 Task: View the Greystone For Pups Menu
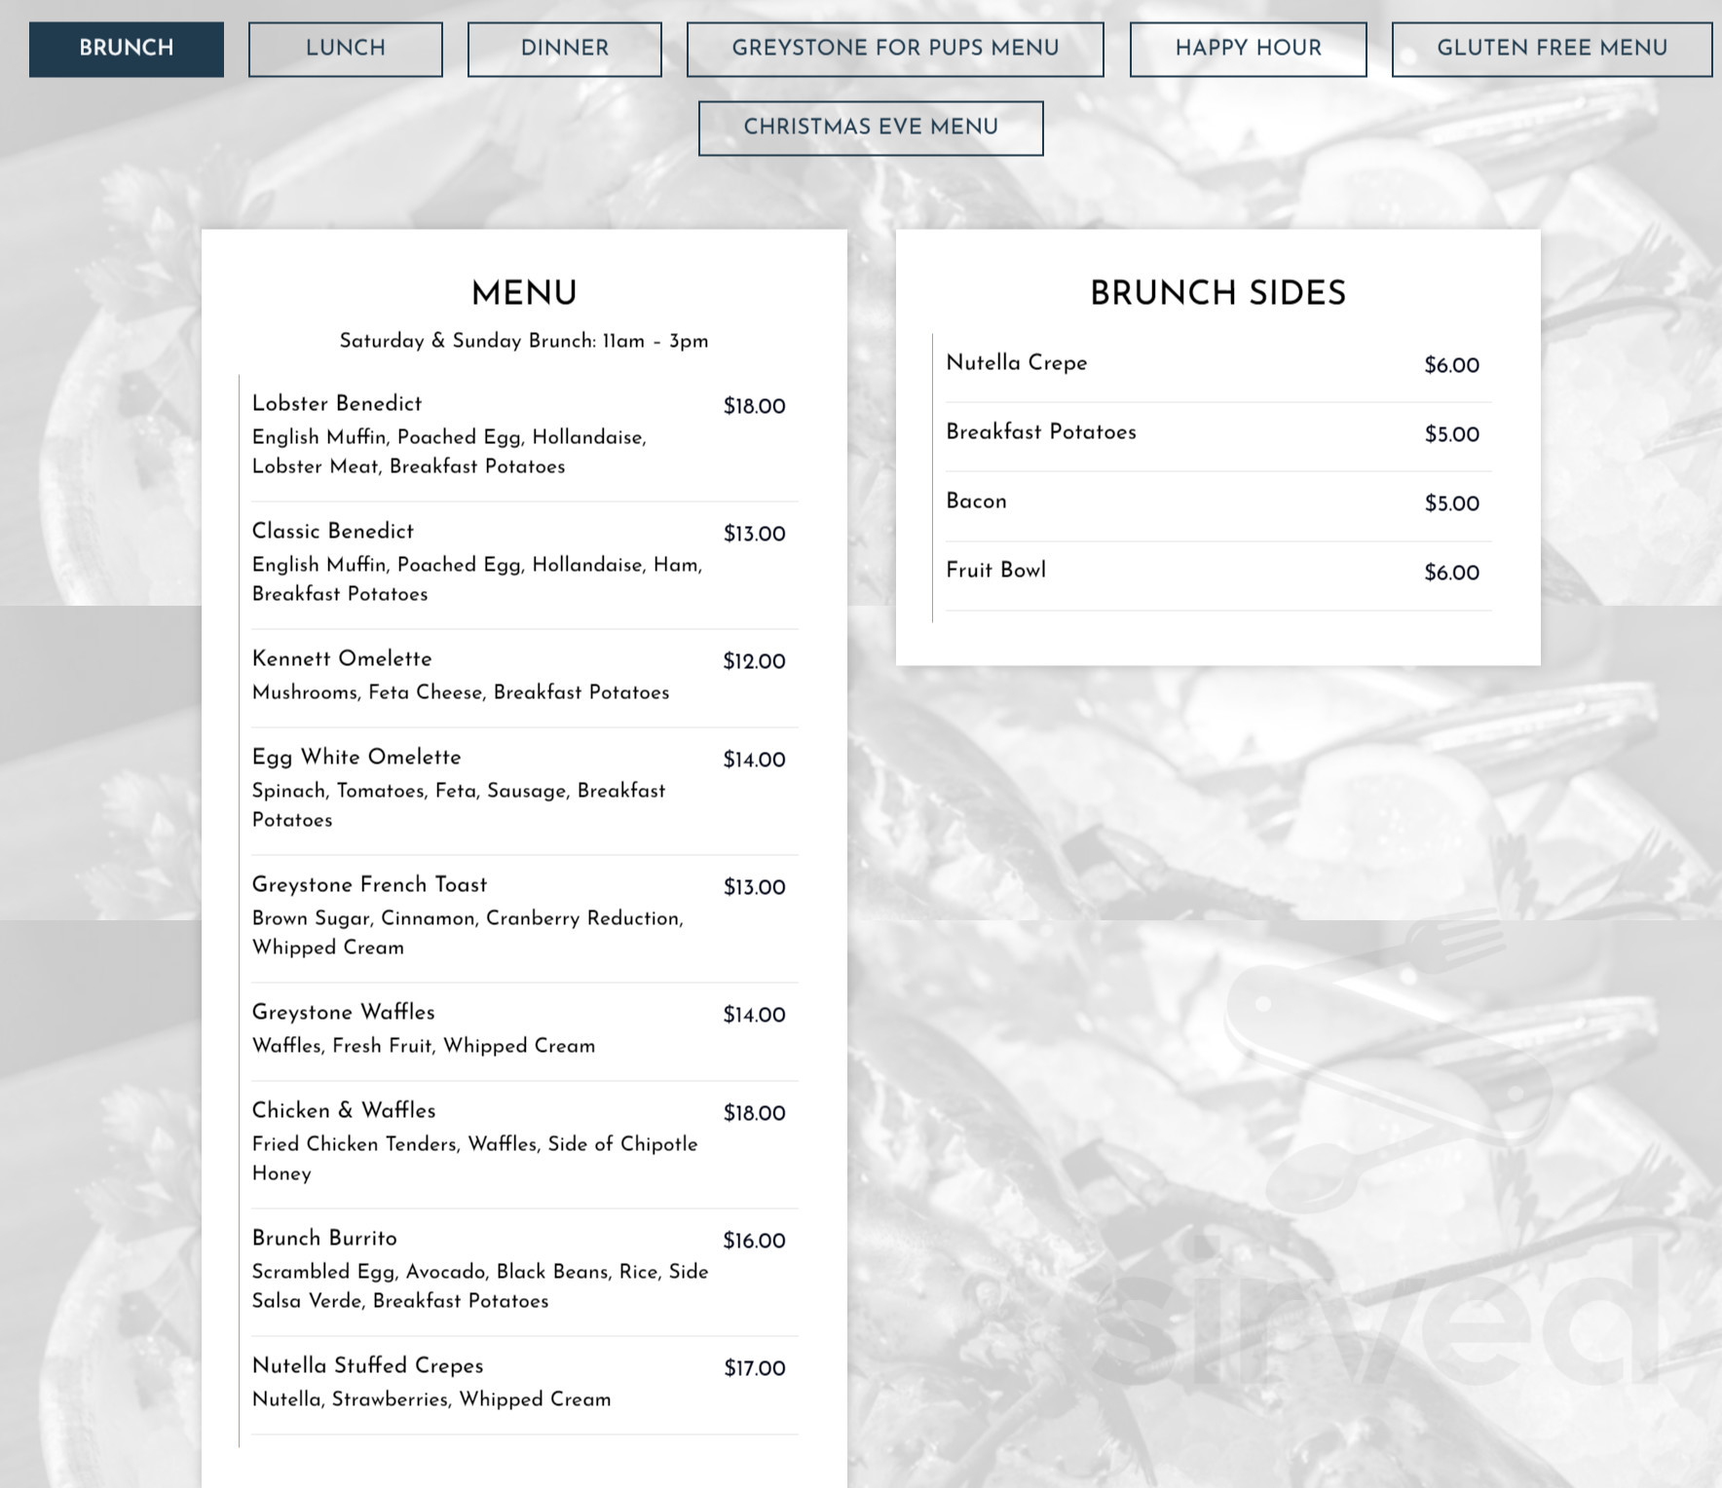(x=896, y=48)
